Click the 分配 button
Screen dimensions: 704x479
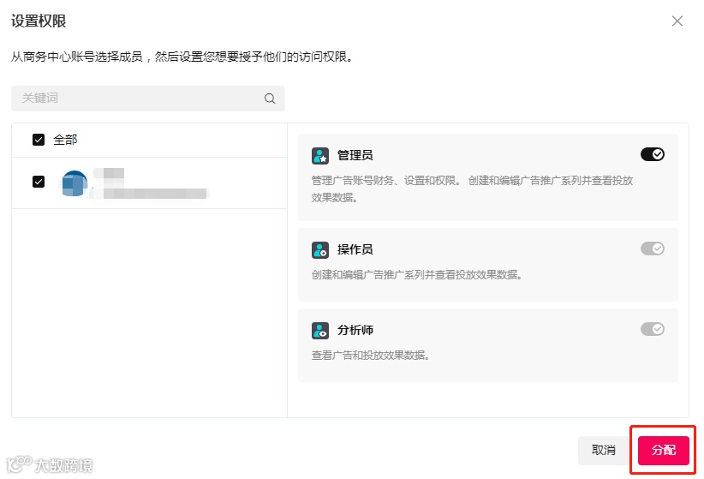pos(664,450)
